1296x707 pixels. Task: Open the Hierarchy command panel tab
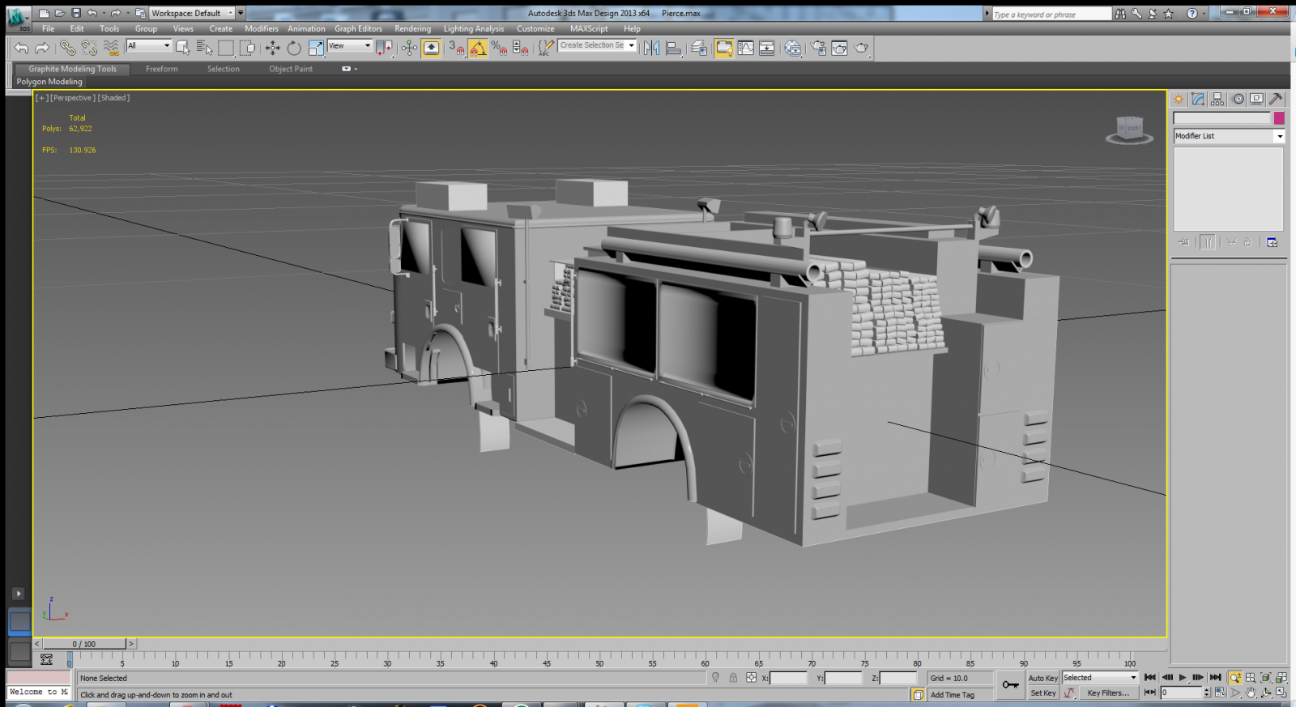[1217, 99]
